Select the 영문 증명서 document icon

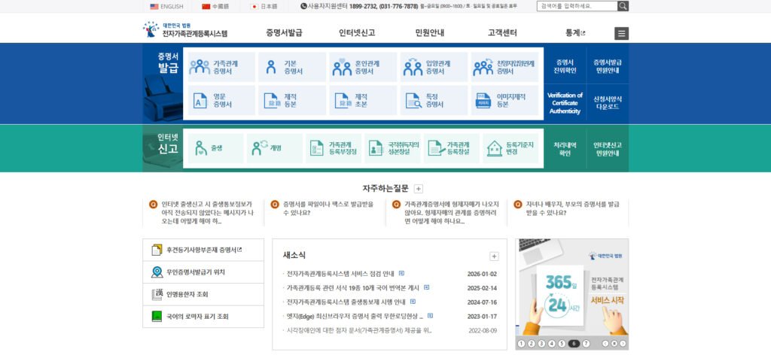tap(200, 101)
